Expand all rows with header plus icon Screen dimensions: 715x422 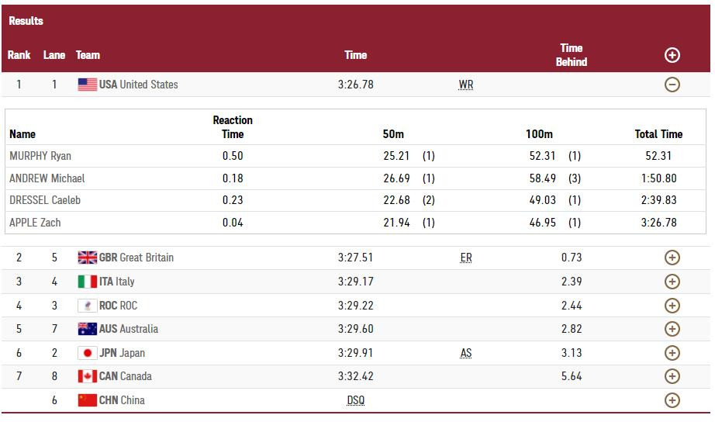tap(672, 55)
